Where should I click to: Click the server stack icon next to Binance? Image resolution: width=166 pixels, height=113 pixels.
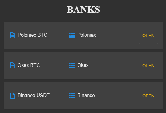tap(72, 96)
